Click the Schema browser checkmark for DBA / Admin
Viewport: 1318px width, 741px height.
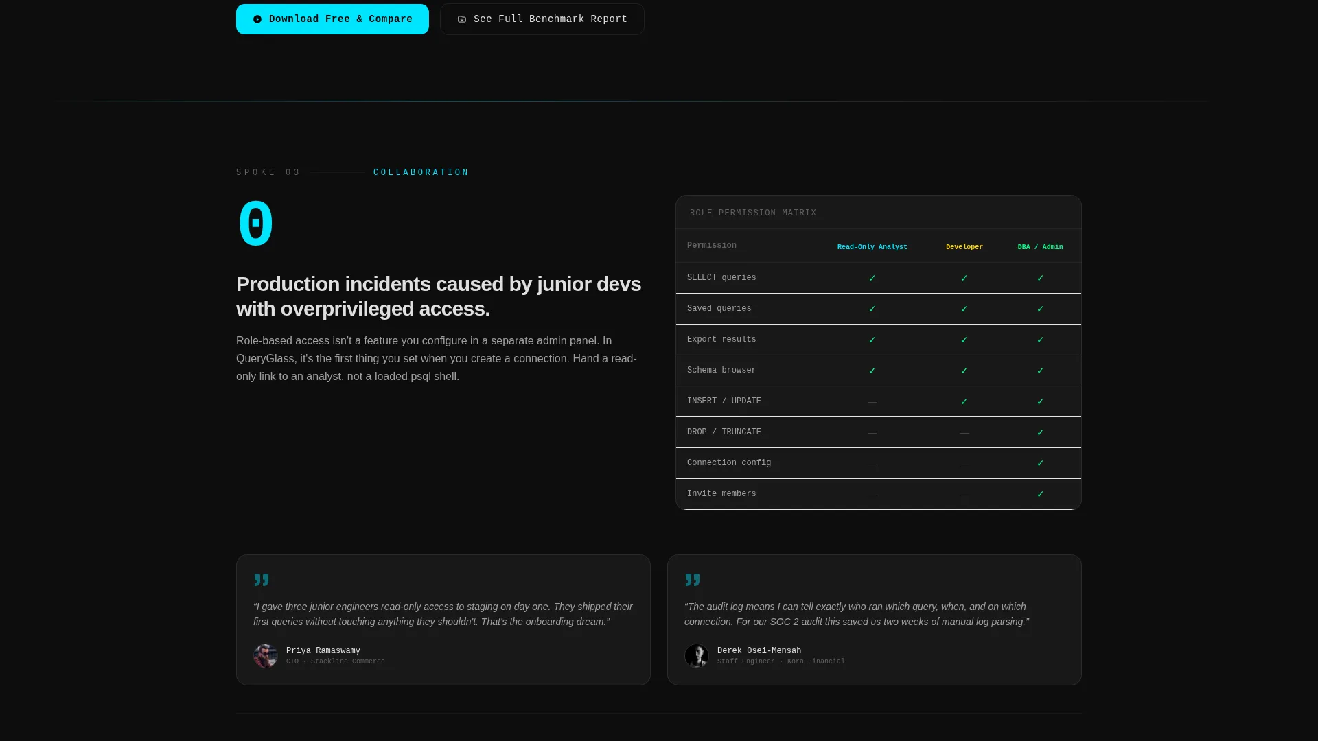(1040, 370)
